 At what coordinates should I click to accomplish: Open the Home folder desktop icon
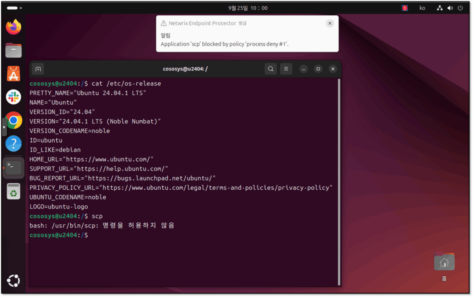(x=444, y=266)
